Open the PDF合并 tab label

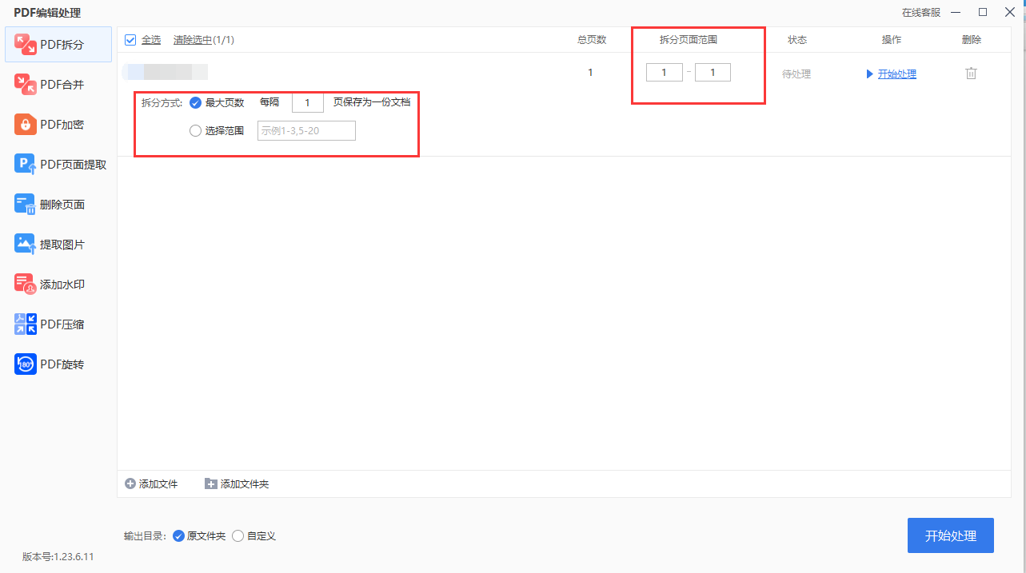pyautogui.click(x=62, y=85)
